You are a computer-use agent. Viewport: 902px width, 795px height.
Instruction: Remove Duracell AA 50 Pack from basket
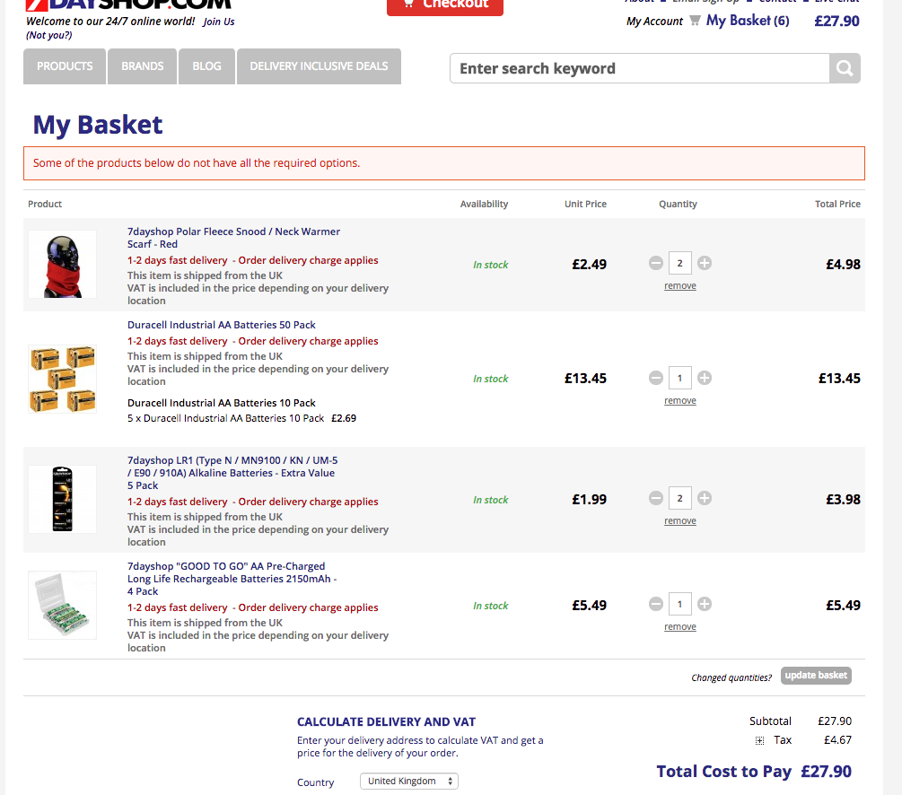point(680,400)
